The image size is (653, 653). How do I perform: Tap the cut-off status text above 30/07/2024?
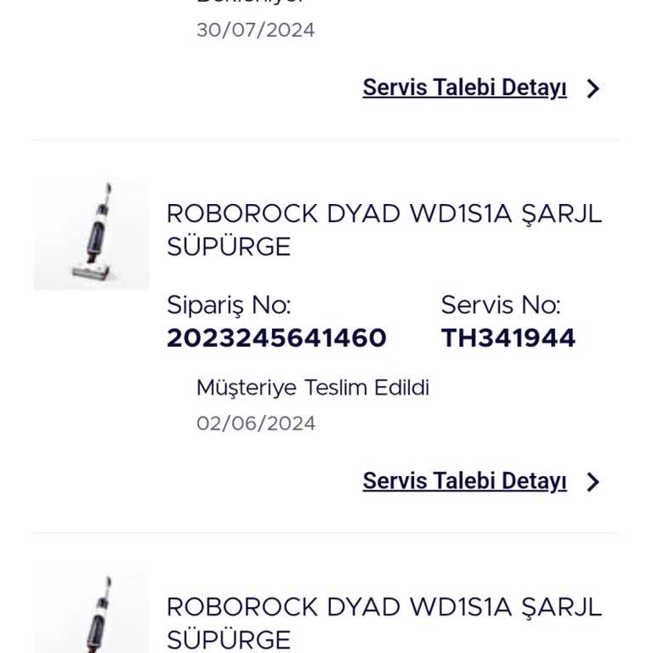pos(250,3)
